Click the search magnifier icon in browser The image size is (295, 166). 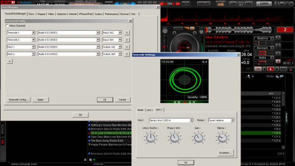click(249, 76)
